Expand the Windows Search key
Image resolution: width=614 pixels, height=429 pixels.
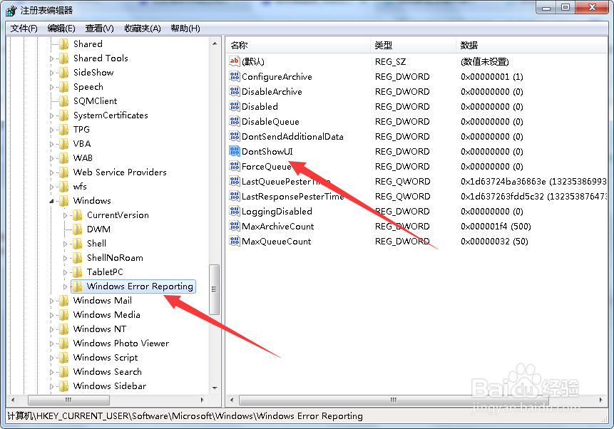coord(51,372)
